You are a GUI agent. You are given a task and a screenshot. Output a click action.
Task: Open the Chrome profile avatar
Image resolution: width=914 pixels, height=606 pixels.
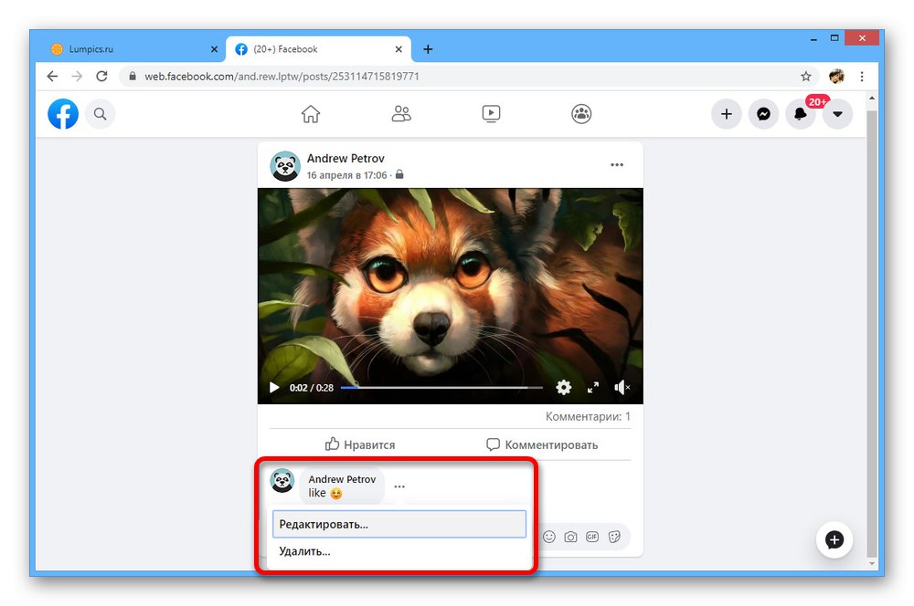[x=836, y=77]
